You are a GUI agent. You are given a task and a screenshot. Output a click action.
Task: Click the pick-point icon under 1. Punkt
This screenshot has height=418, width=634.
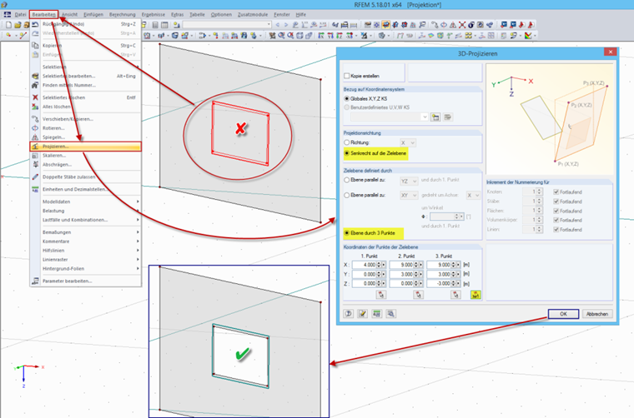click(x=381, y=295)
